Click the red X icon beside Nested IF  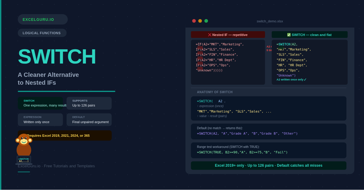pos(210,35)
